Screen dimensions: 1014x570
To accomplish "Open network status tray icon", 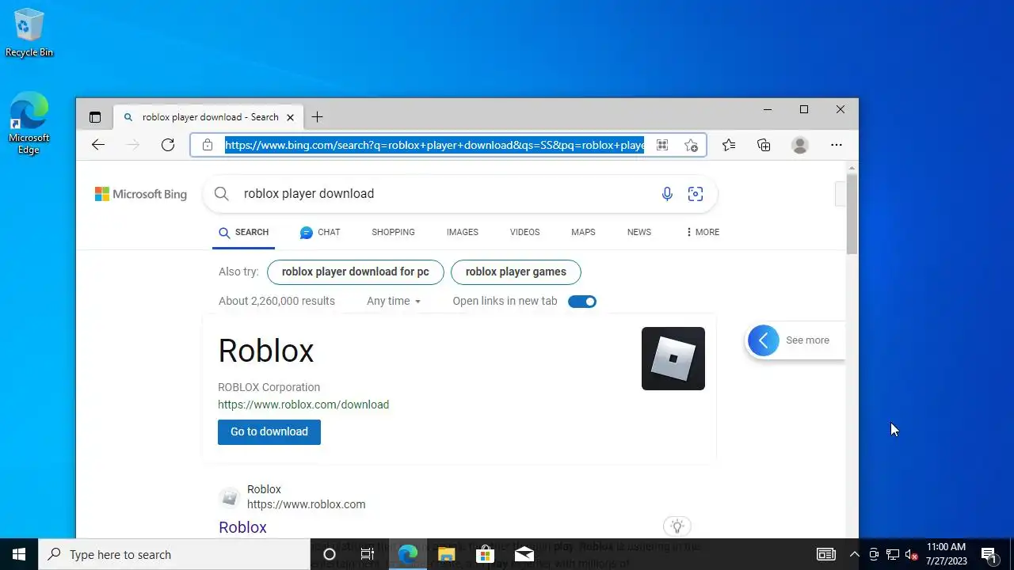I will coord(892,554).
